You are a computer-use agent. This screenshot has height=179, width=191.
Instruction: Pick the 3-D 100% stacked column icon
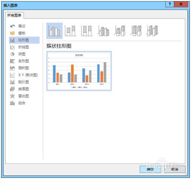click(136, 31)
